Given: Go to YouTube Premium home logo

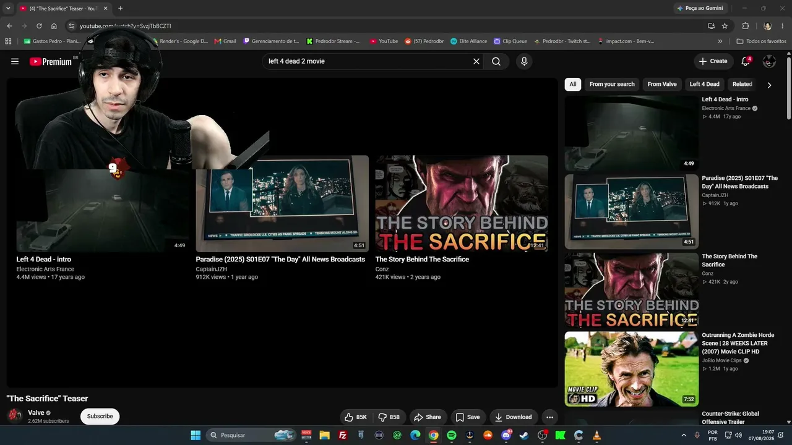Looking at the screenshot, I should [x=51, y=61].
